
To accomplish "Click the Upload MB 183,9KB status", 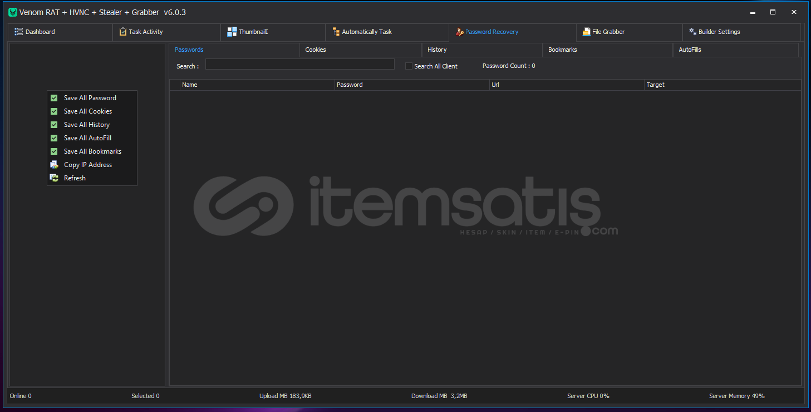I will (x=286, y=396).
